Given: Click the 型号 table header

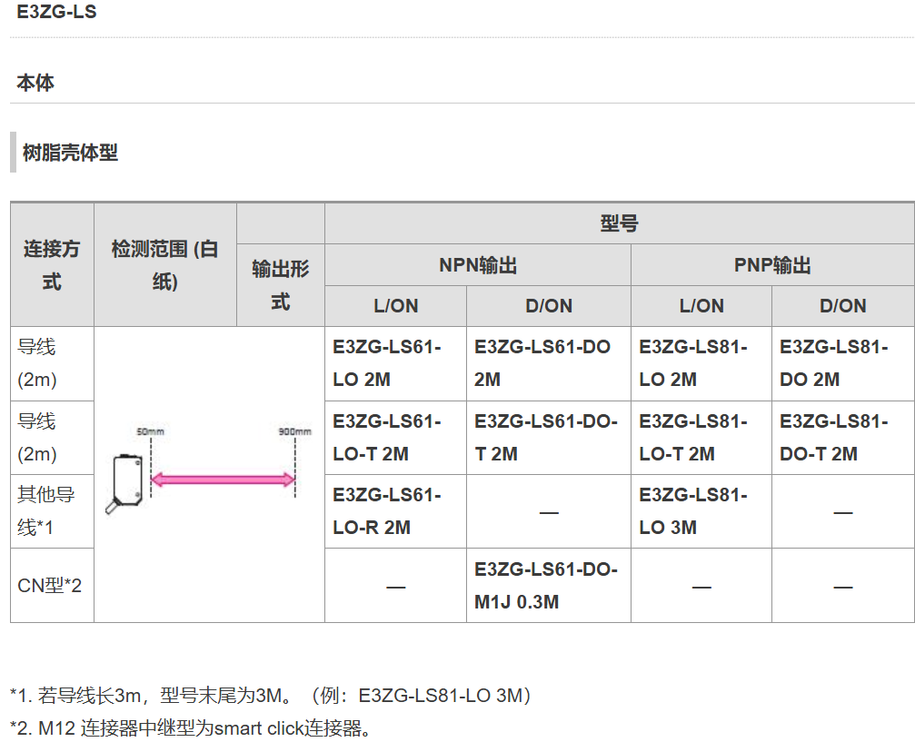Looking at the screenshot, I should tap(619, 223).
